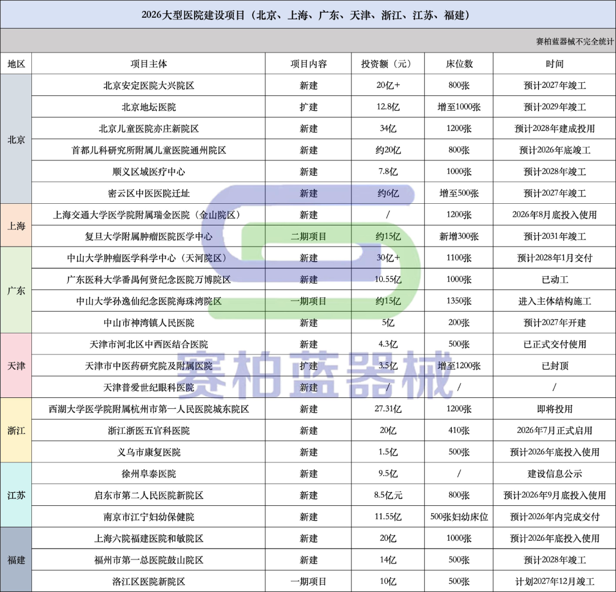
Task: Select the '1350张' bed count
Action: pos(459,301)
